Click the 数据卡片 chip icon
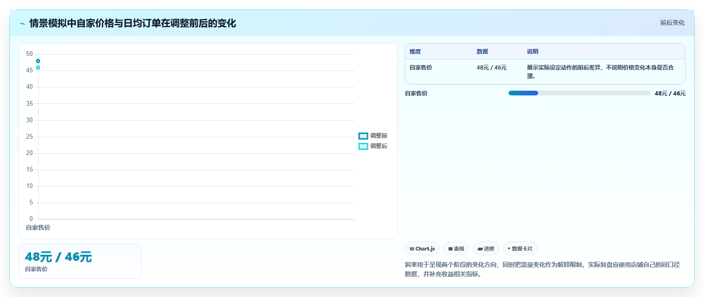The image size is (704, 297). pos(509,249)
